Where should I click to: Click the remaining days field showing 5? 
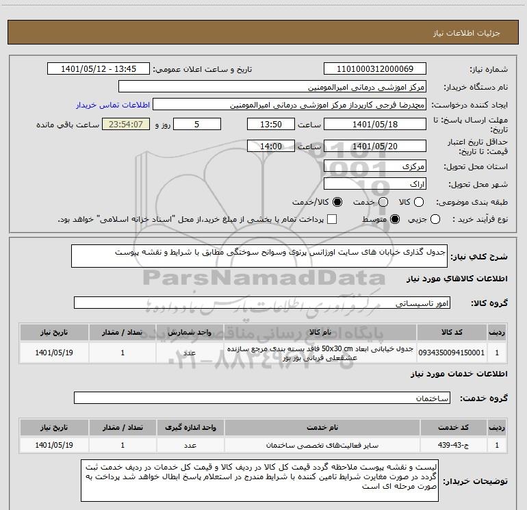[197, 124]
